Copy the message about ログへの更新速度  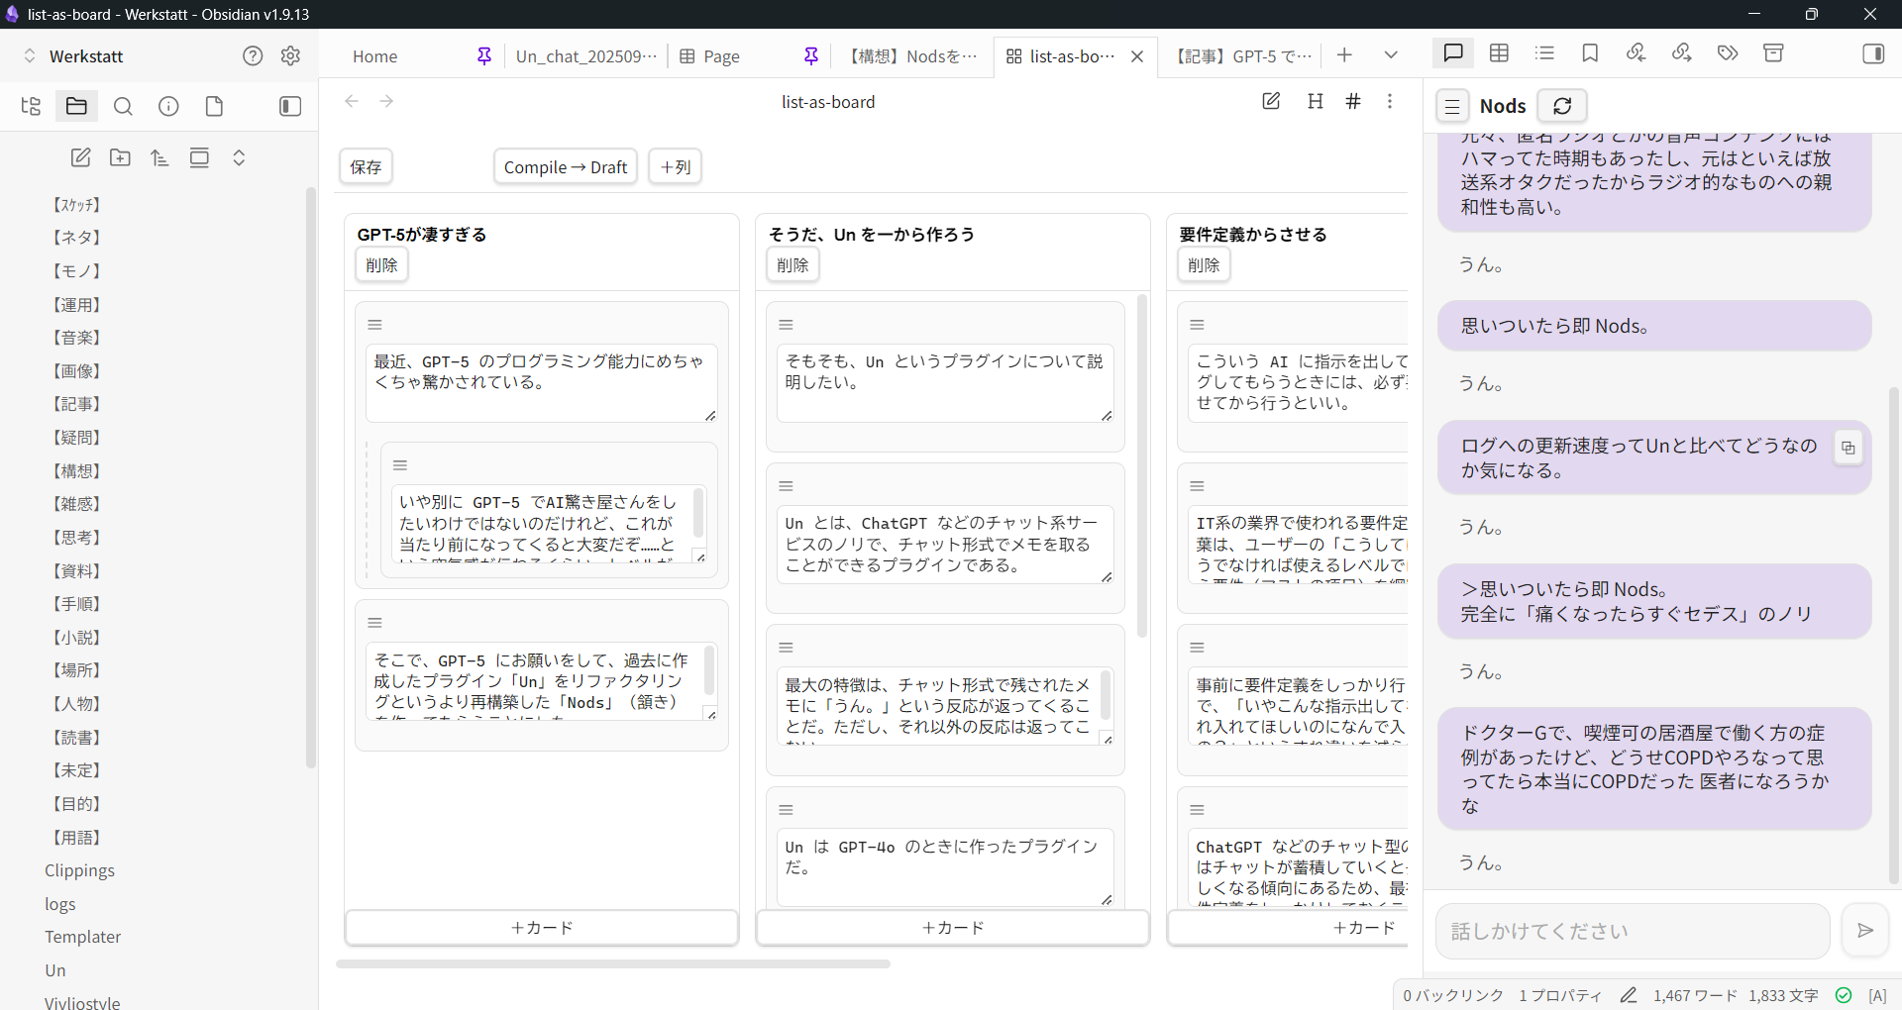(x=1849, y=448)
